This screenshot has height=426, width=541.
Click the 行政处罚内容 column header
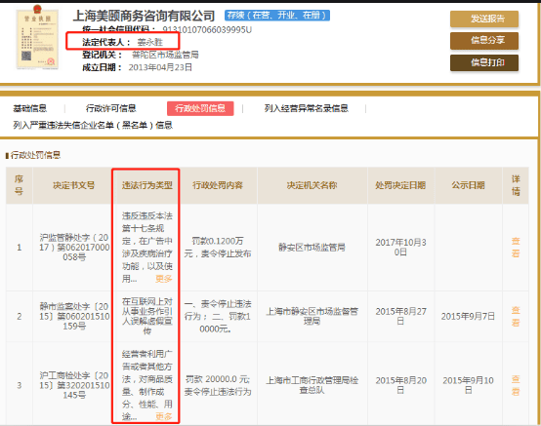click(x=218, y=185)
